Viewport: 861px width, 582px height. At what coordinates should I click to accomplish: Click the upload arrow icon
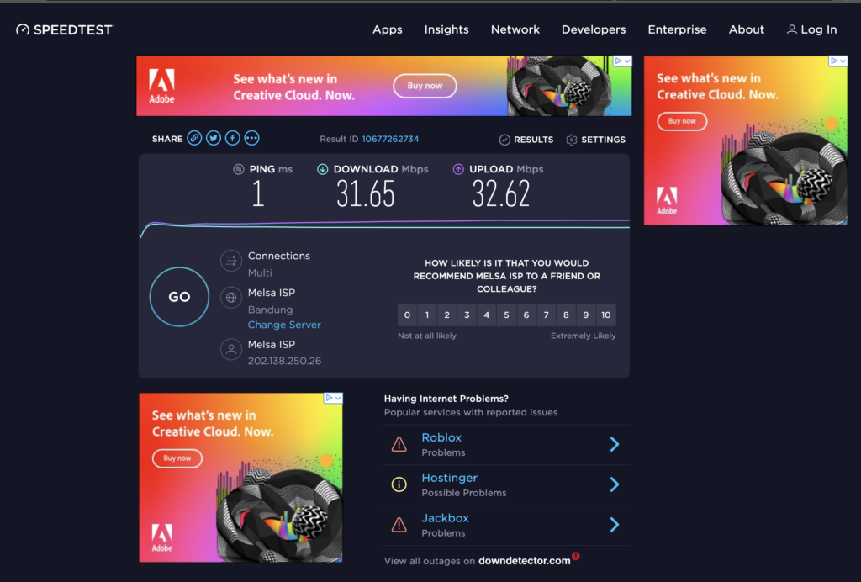[x=458, y=169]
